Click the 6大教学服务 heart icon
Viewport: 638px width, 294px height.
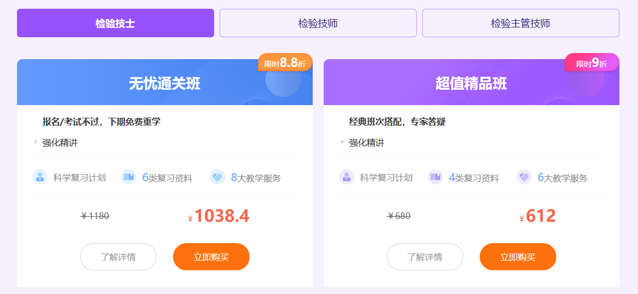(x=524, y=177)
